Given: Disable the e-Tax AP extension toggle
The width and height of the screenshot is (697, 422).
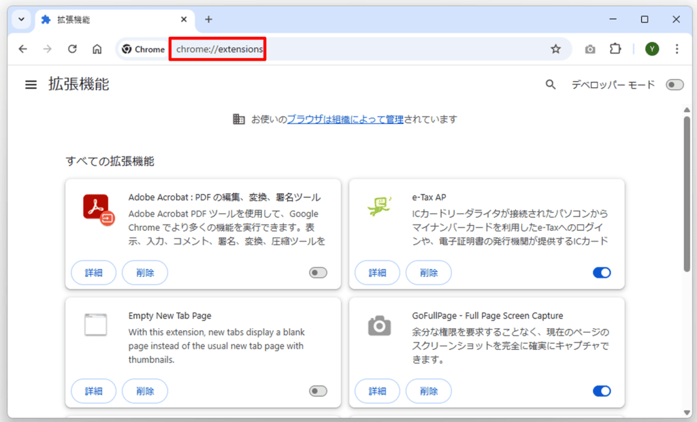Looking at the screenshot, I should [601, 272].
